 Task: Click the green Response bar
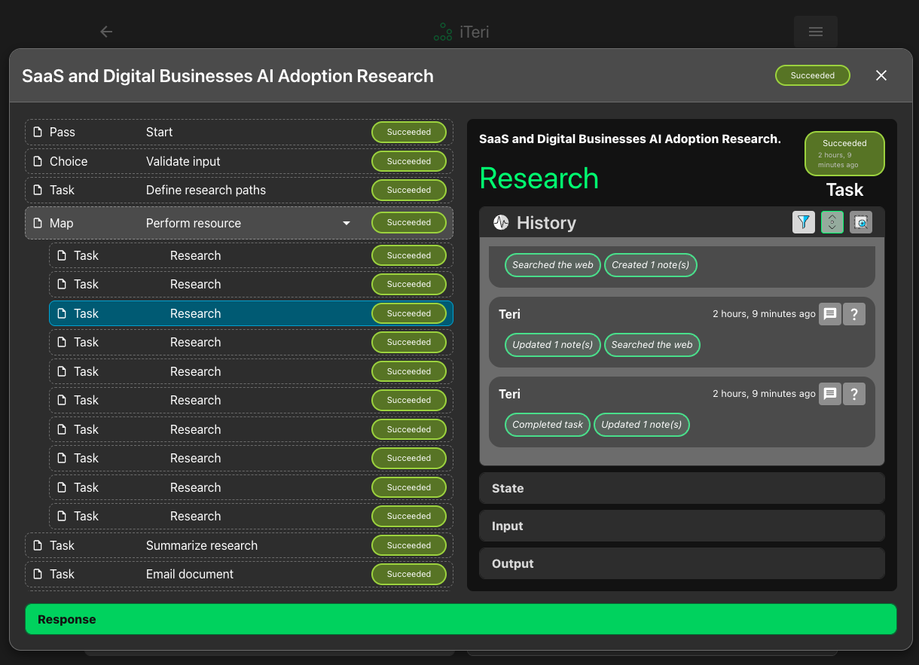pos(459,618)
